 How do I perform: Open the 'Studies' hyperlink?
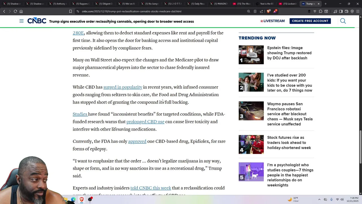(x=80, y=114)
